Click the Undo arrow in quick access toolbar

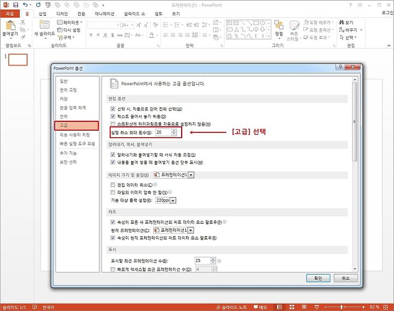point(25,5)
